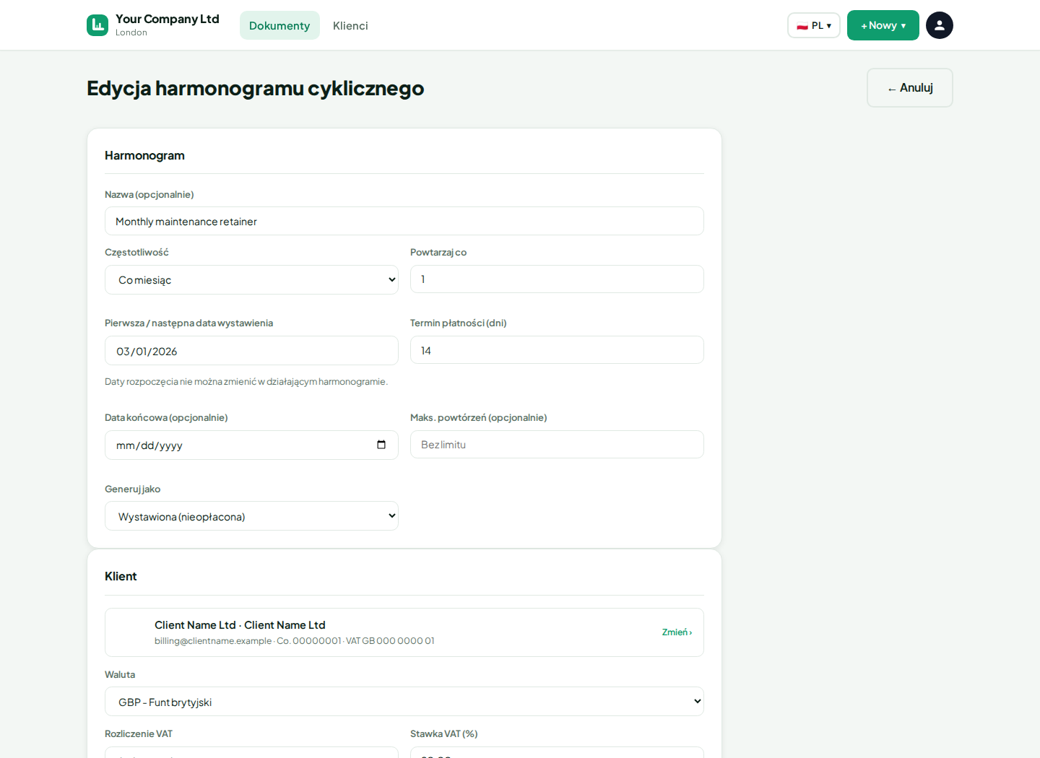Expand the Generuj jako dropdown
Screen dimensions: 1040x758
click(x=251, y=516)
